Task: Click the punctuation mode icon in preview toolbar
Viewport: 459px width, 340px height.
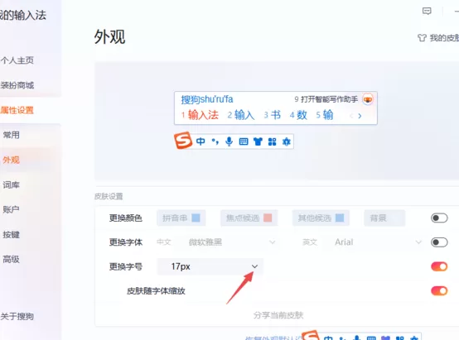Action: tap(215, 141)
